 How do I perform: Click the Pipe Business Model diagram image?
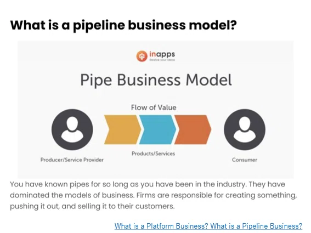pyautogui.click(x=156, y=110)
